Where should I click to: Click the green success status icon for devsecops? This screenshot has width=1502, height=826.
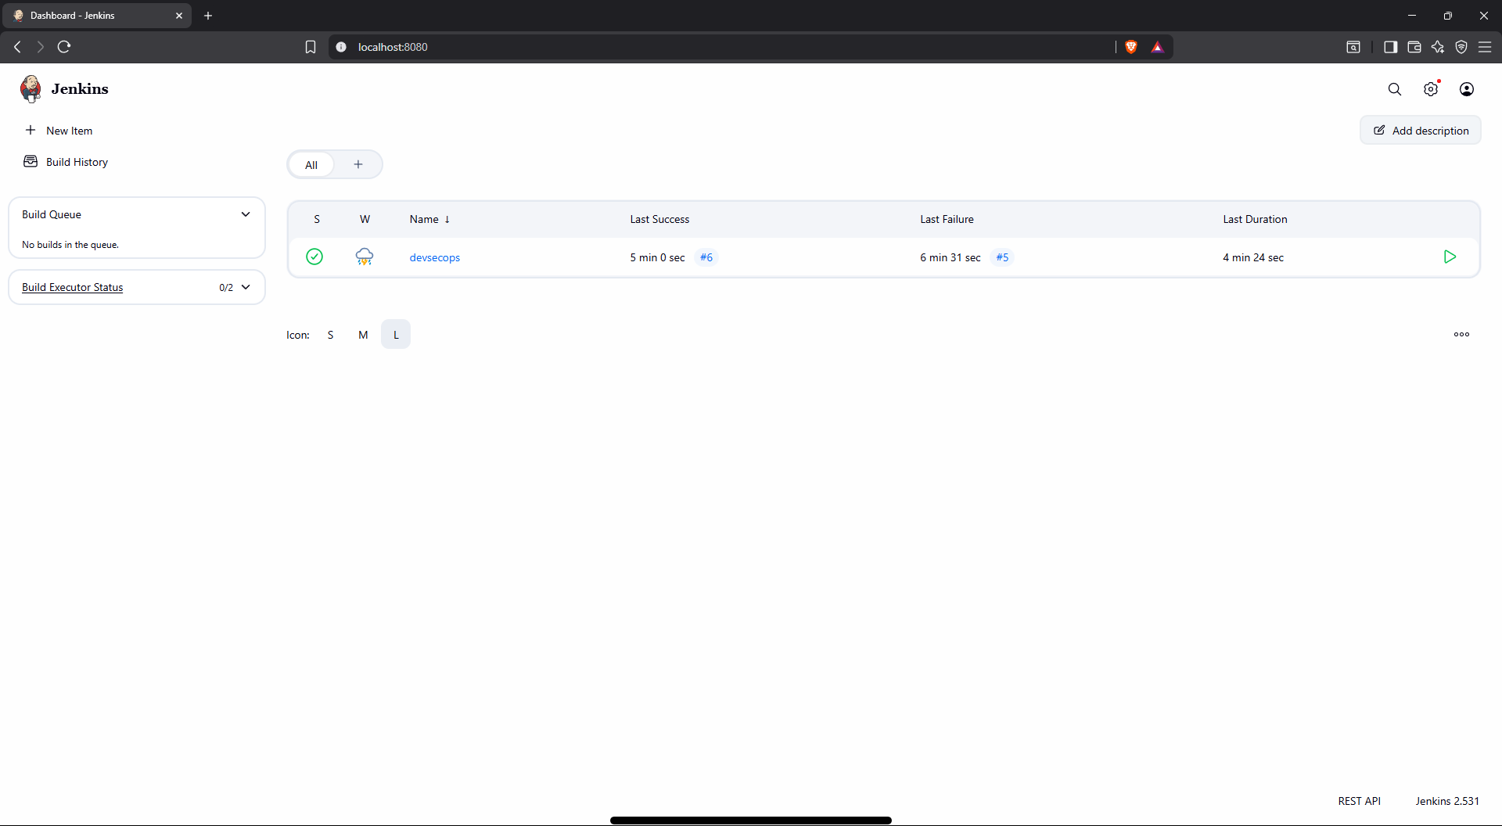click(314, 257)
